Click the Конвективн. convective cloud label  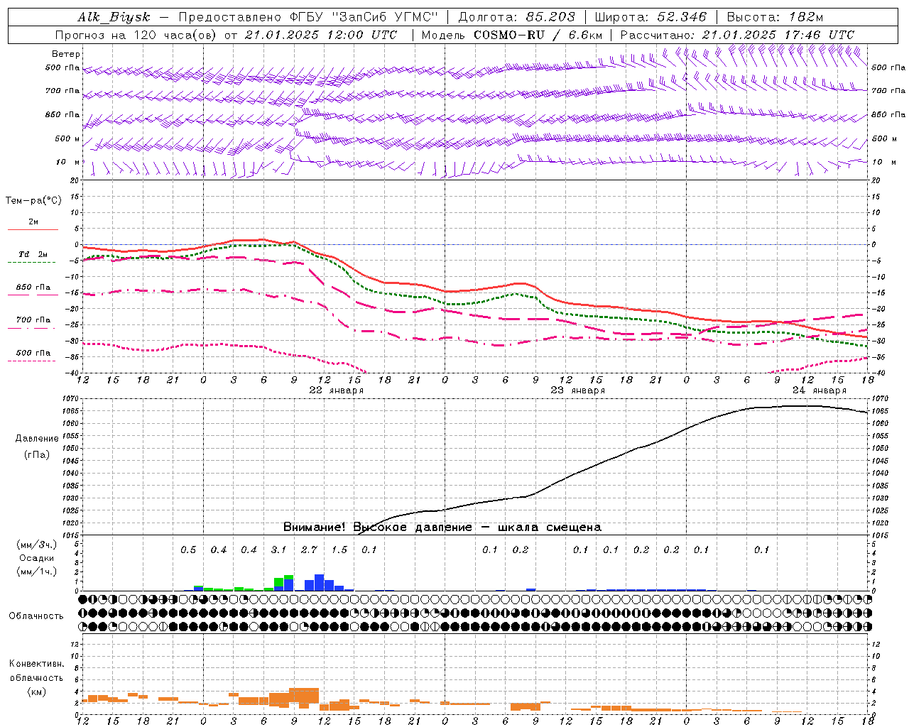click(x=37, y=664)
